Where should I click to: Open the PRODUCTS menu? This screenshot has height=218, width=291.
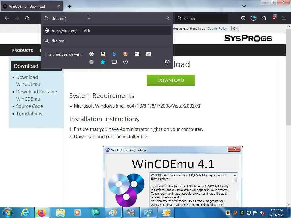click(x=22, y=51)
